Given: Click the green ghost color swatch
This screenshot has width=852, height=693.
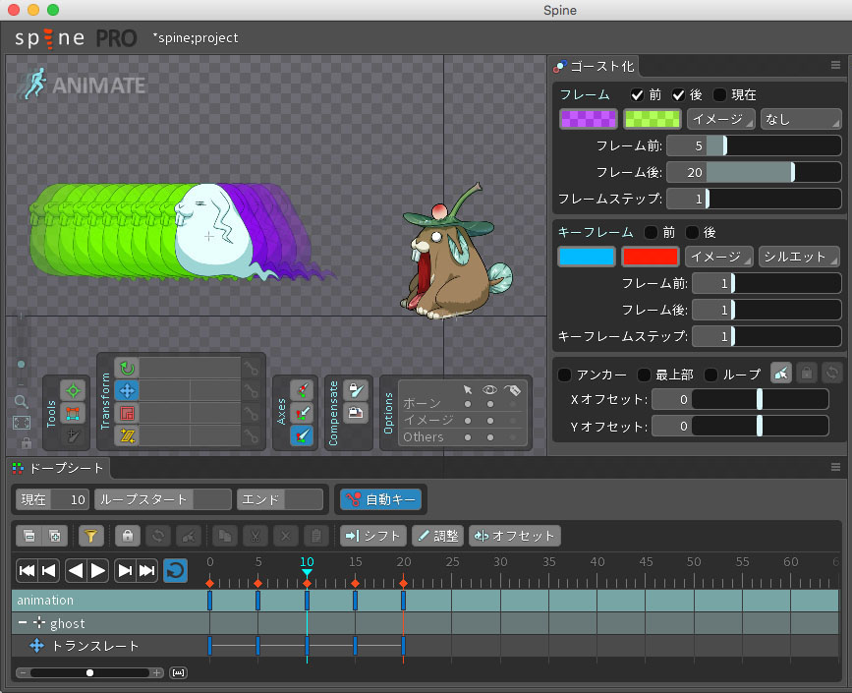Looking at the screenshot, I should 653,119.
